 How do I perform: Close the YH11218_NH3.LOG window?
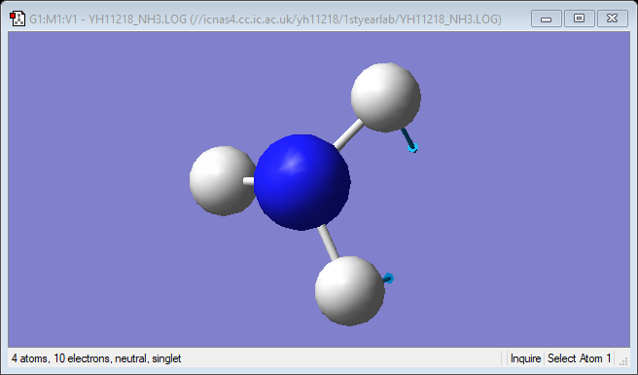point(612,19)
